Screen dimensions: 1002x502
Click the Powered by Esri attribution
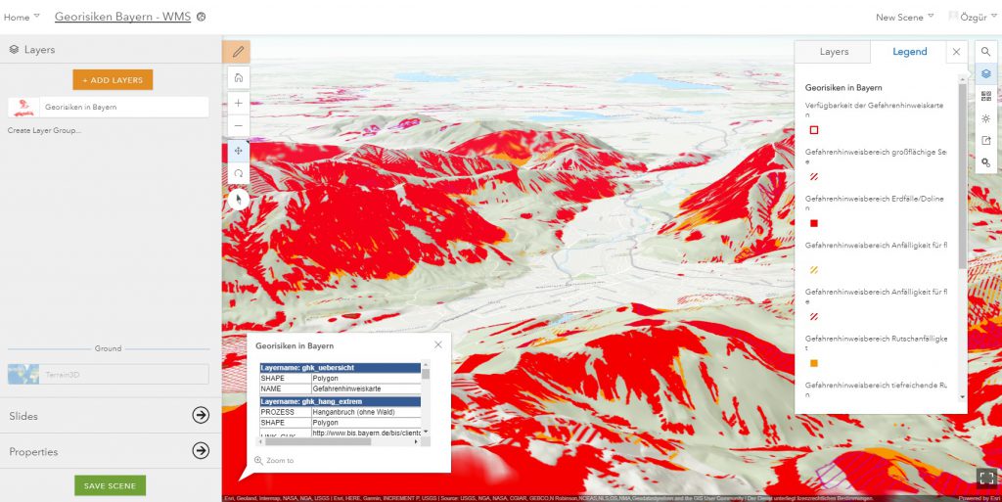[x=979, y=498]
